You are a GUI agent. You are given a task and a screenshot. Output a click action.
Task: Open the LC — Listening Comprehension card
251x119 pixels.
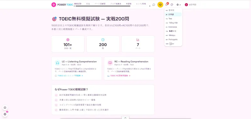point(77,68)
